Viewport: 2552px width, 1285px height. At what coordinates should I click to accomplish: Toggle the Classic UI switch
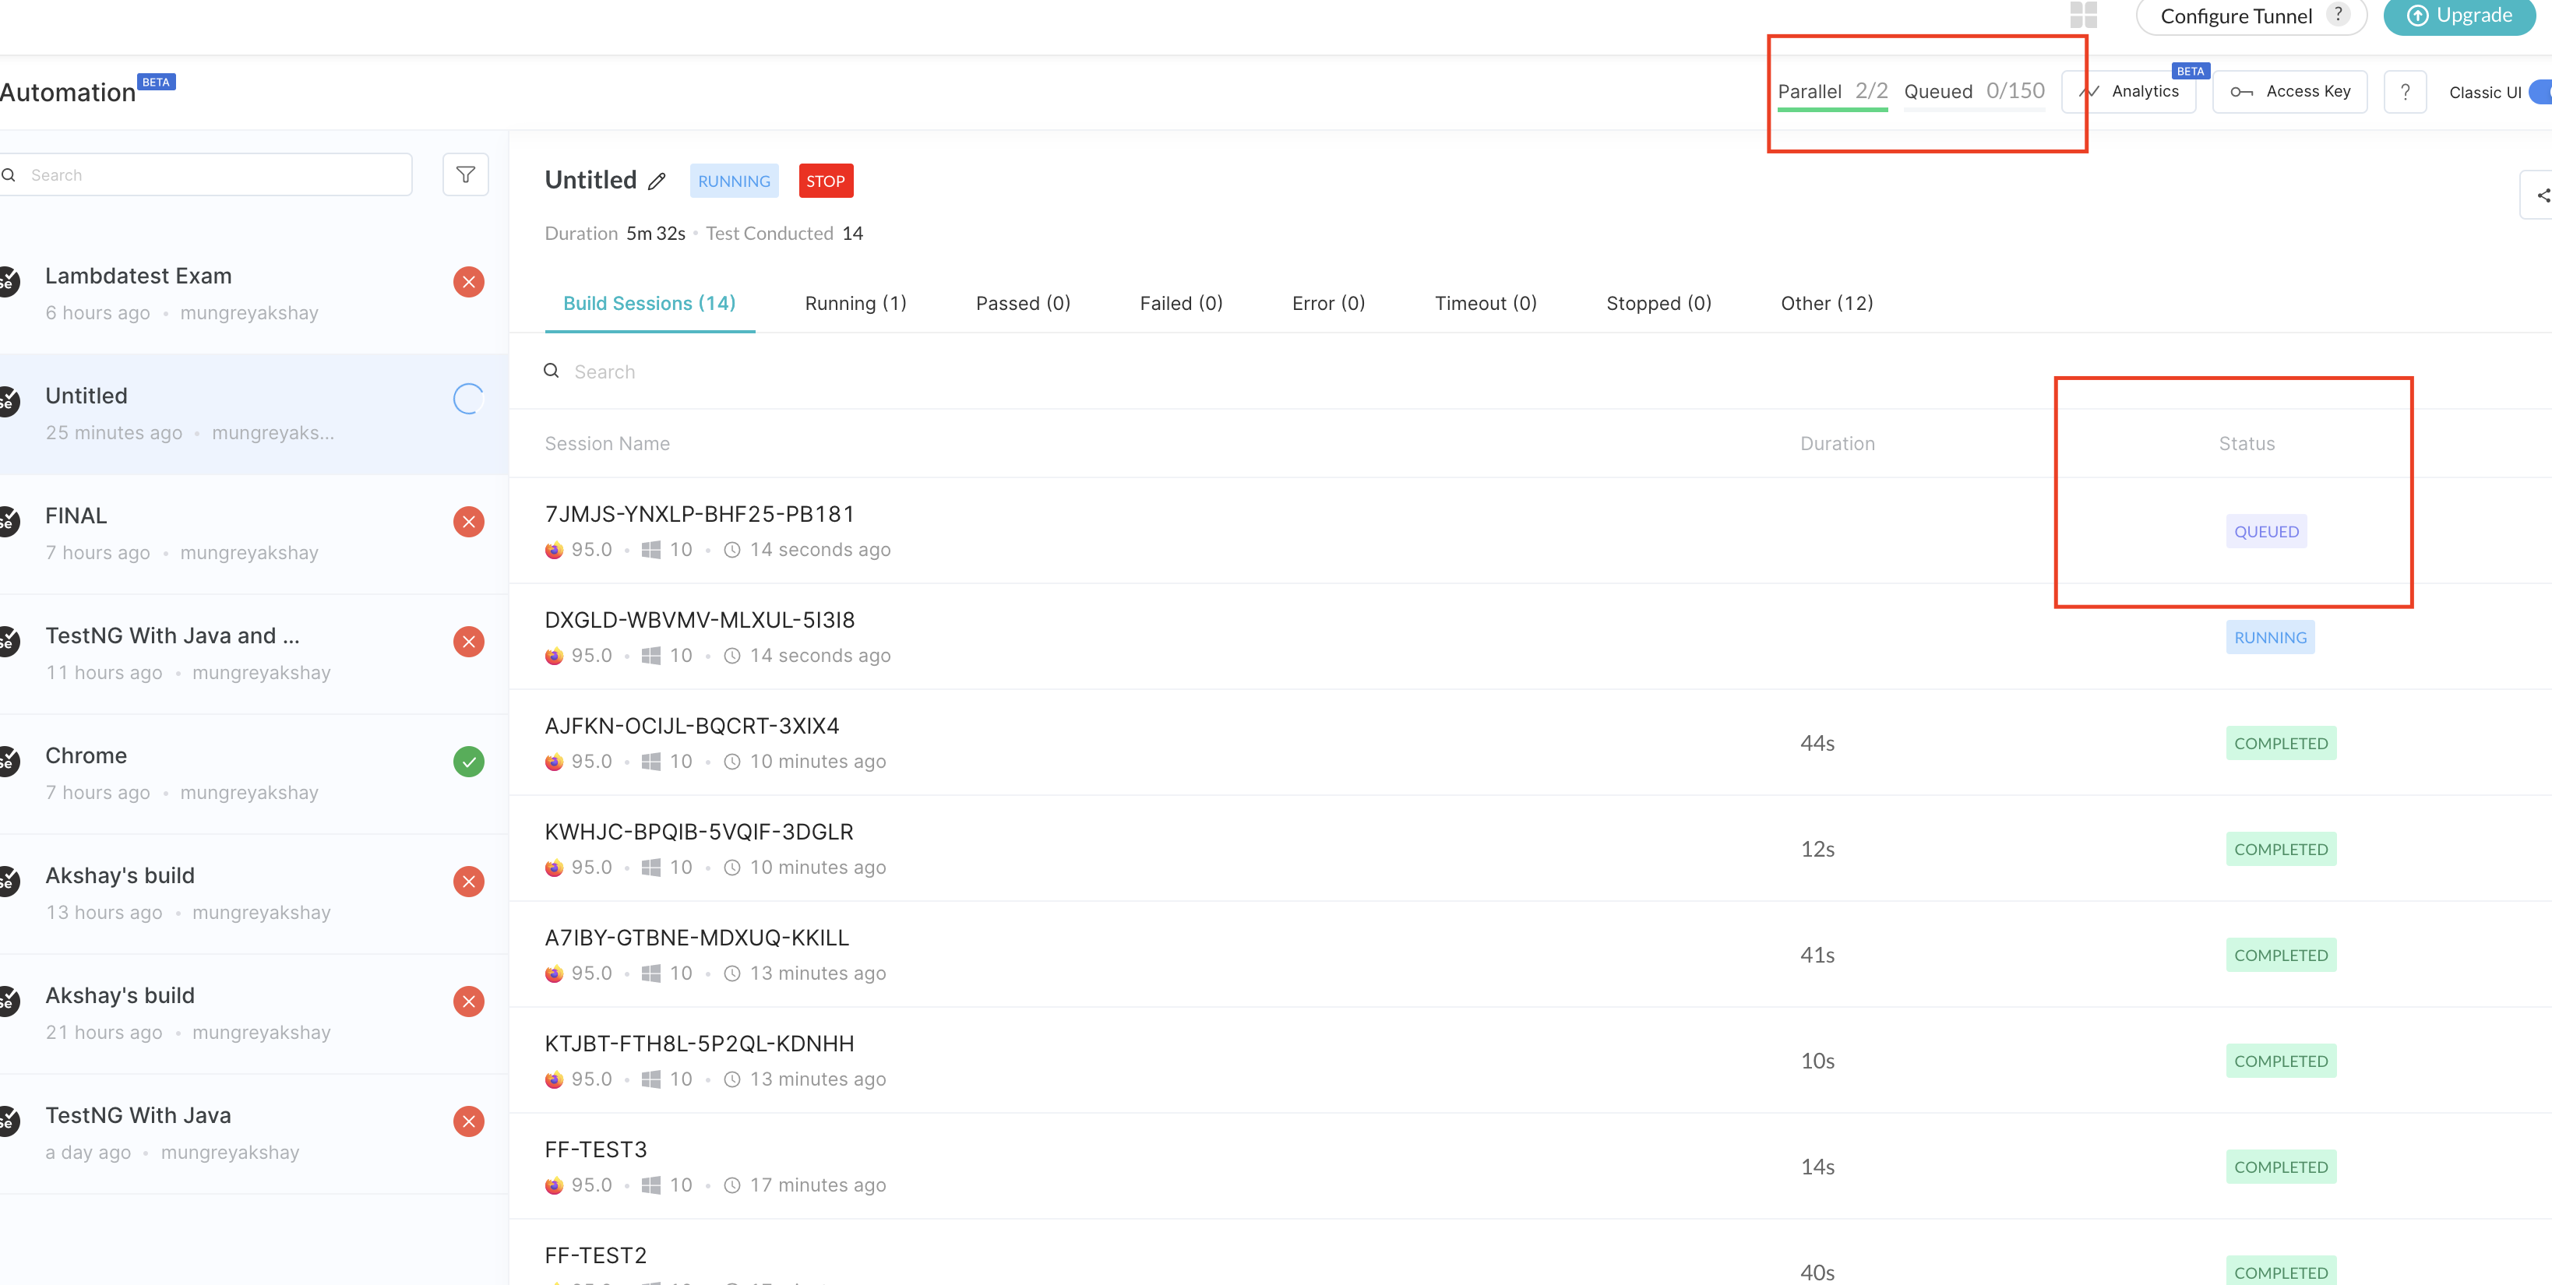(x=2541, y=91)
